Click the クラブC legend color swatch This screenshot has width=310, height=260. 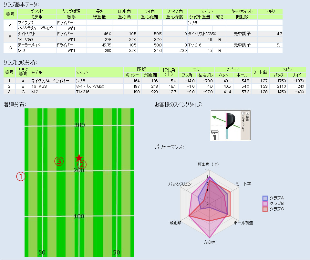(265, 209)
